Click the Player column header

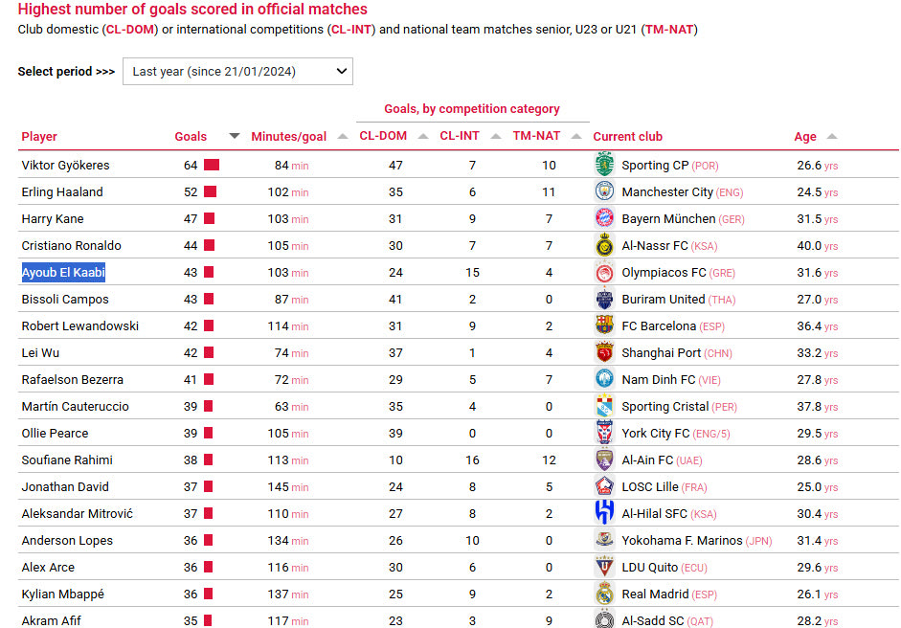click(x=39, y=137)
